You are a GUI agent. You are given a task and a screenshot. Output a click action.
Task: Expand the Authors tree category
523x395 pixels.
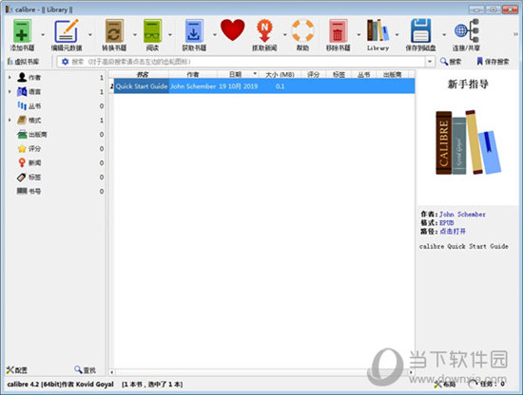click(10, 77)
